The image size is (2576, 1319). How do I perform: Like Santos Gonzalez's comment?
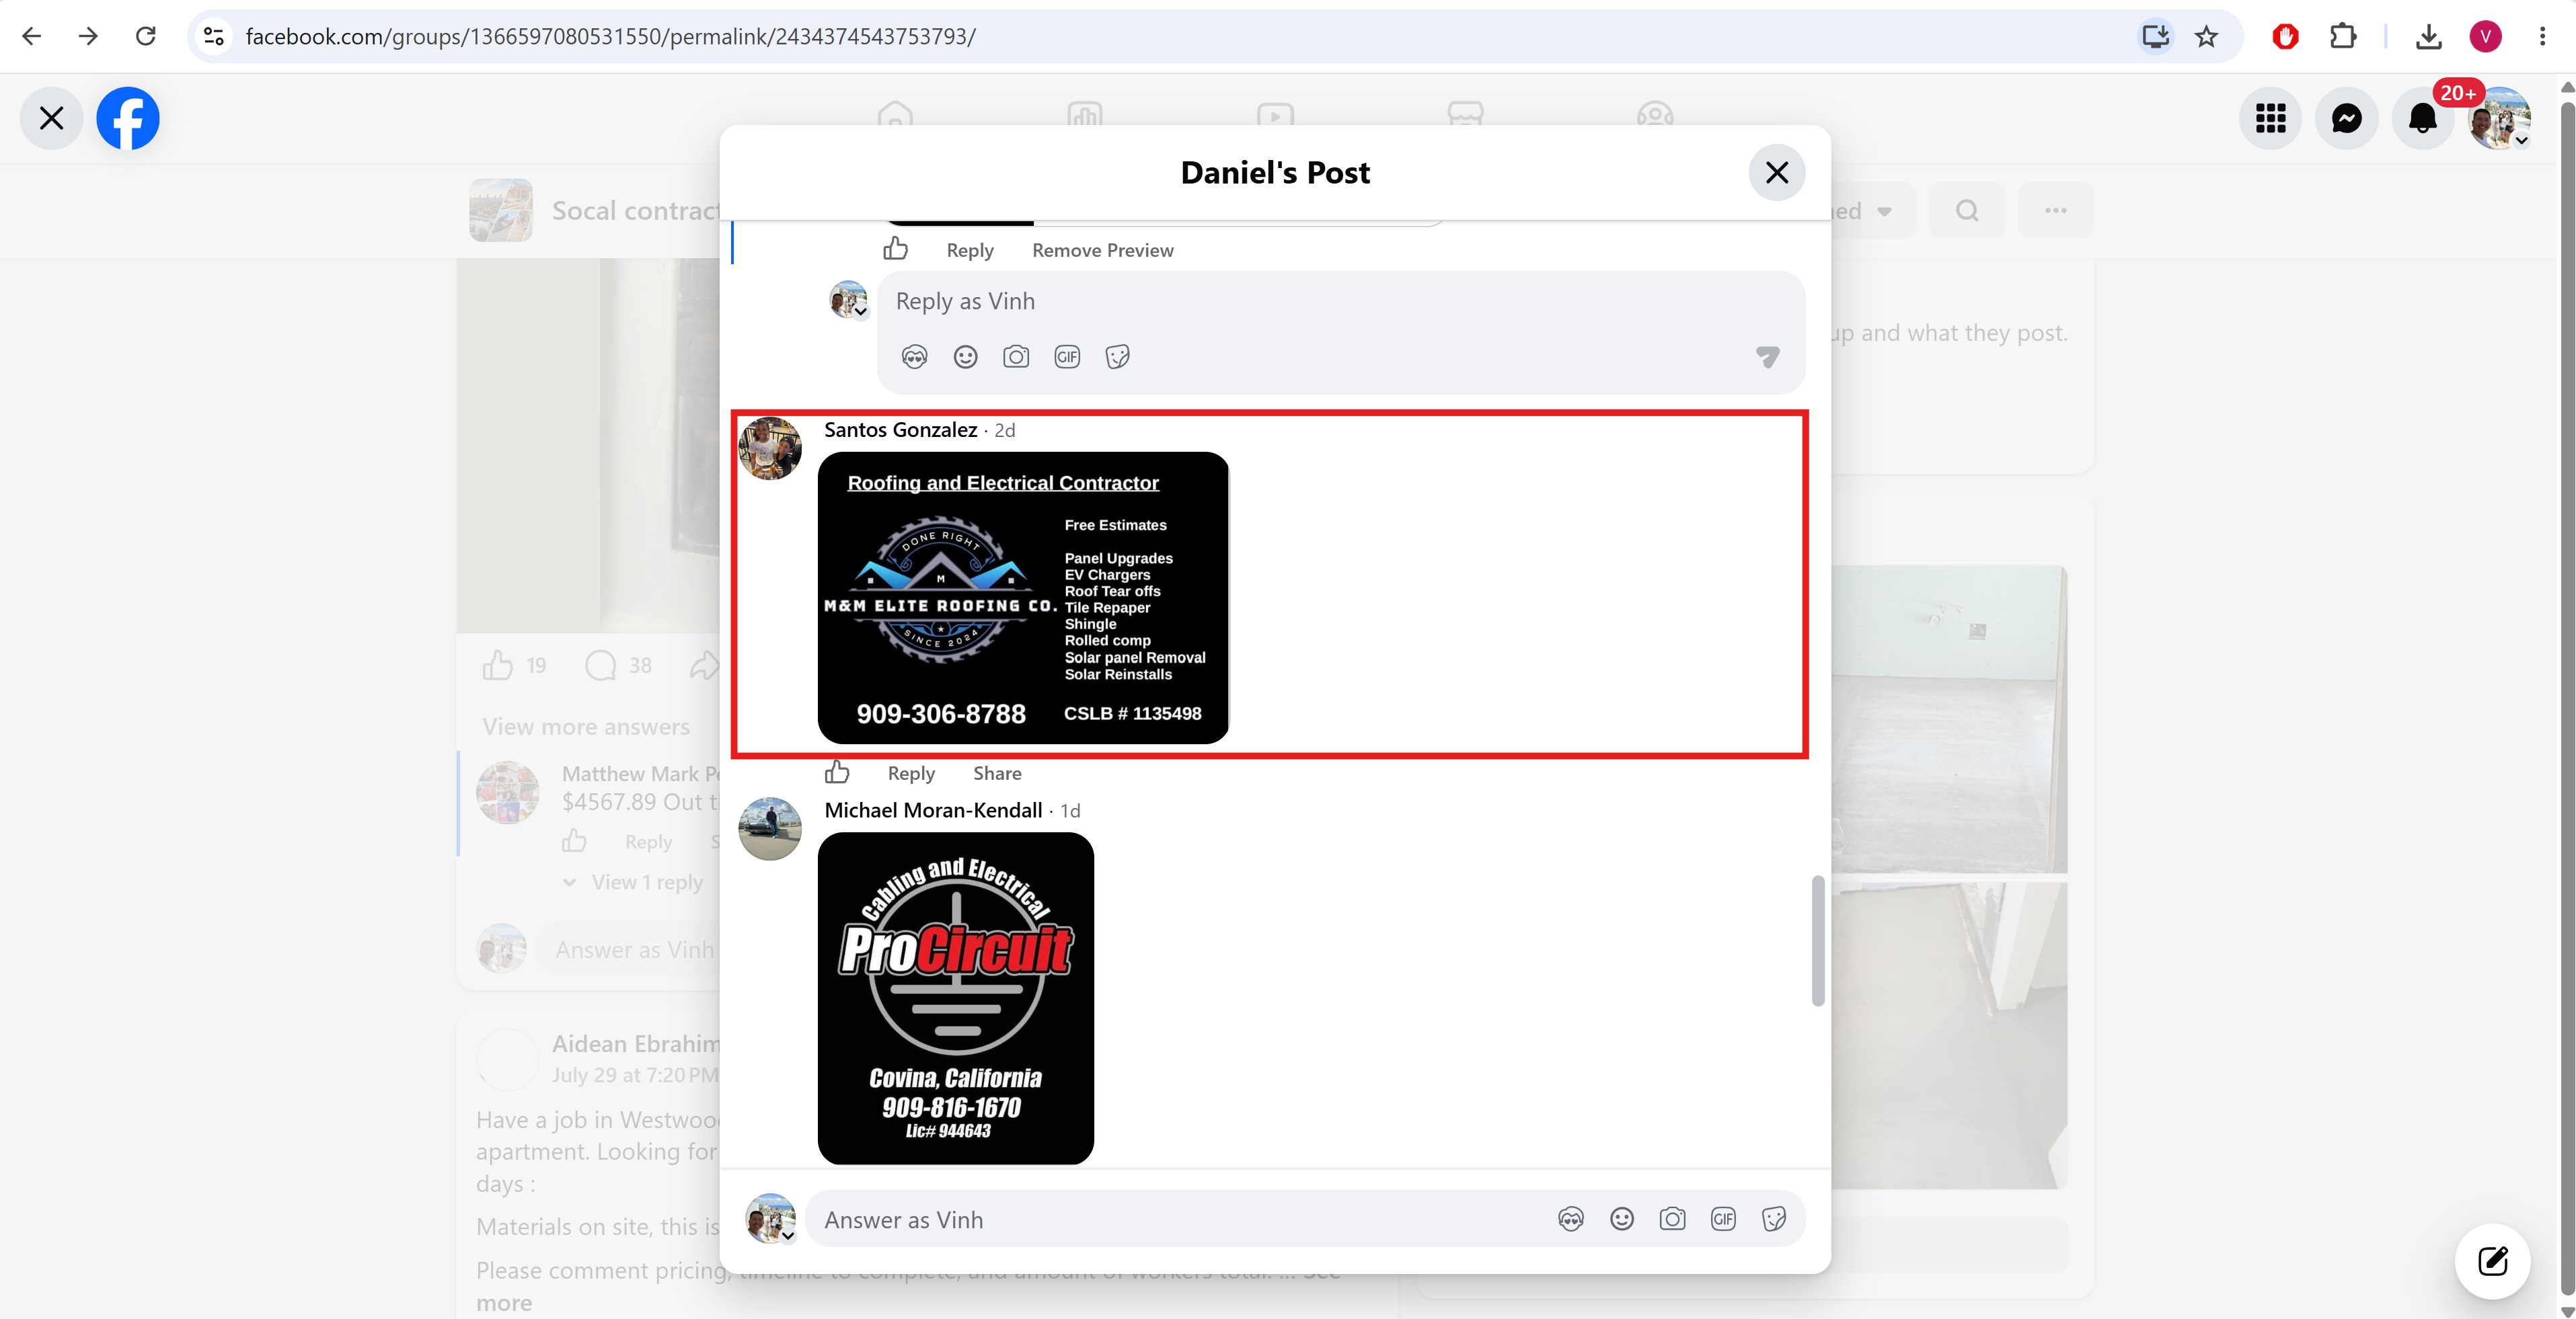click(x=838, y=772)
